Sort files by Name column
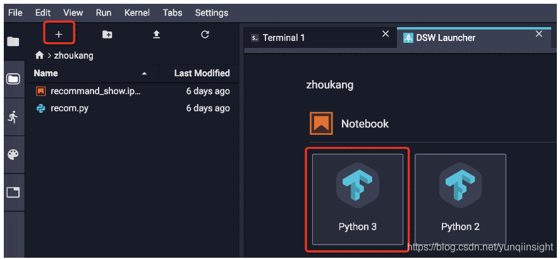 click(46, 73)
